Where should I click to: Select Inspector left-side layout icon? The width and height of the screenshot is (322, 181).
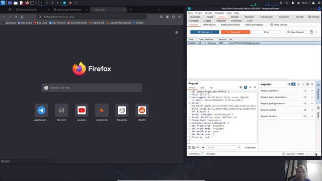(x=289, y=84)
